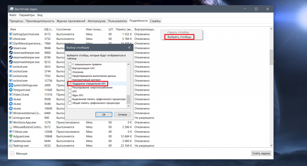The height and width of the screenshot is (166, 307).
Task: Choose Выбрать столбцы in context menu
Action: 179,37
